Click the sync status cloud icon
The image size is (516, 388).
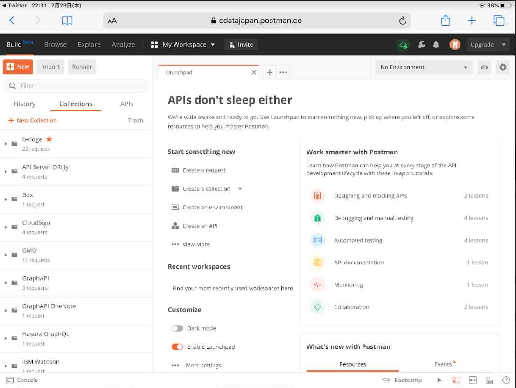403,45
